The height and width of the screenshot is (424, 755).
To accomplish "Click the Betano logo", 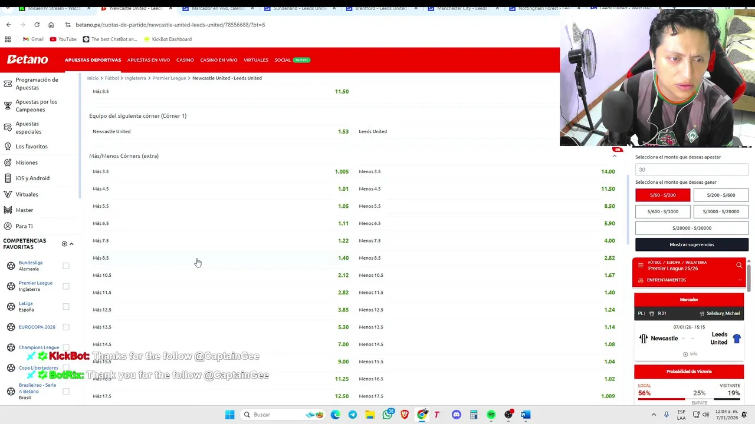I will [x=27, y=59].
